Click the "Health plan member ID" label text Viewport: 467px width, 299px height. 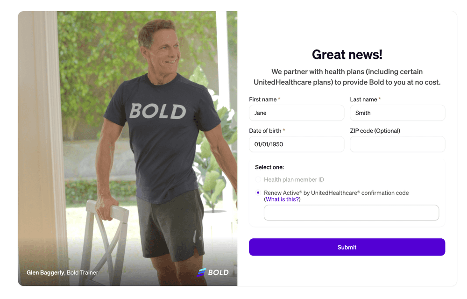click(294, 179)
